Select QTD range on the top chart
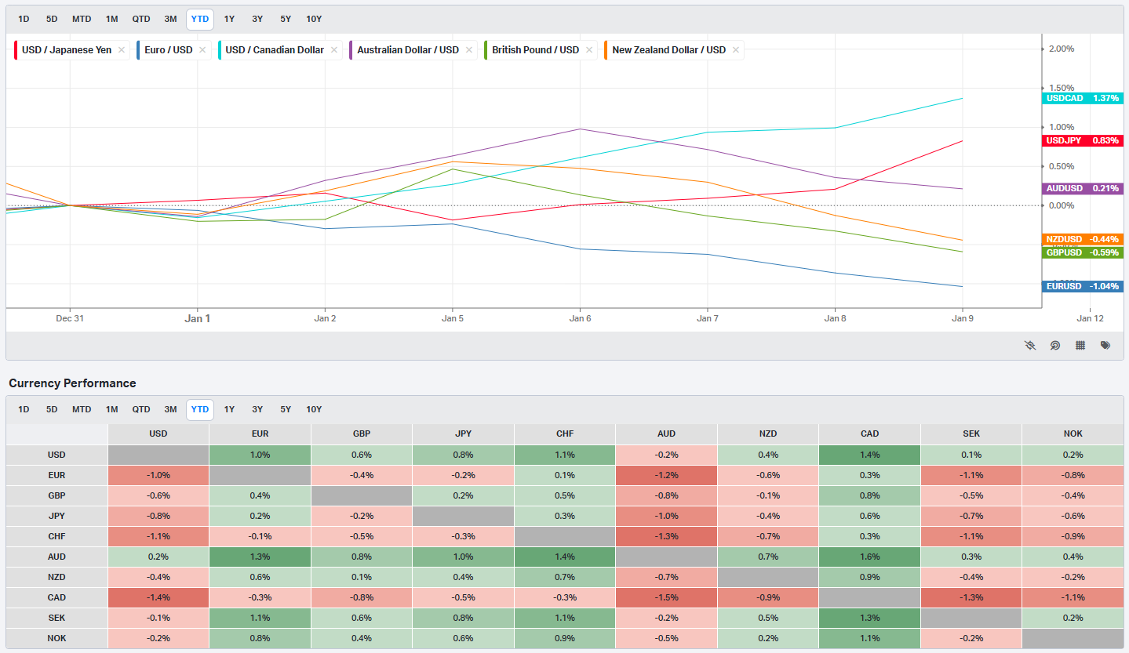The image size is (1129, 653). (x=141, y=19)
